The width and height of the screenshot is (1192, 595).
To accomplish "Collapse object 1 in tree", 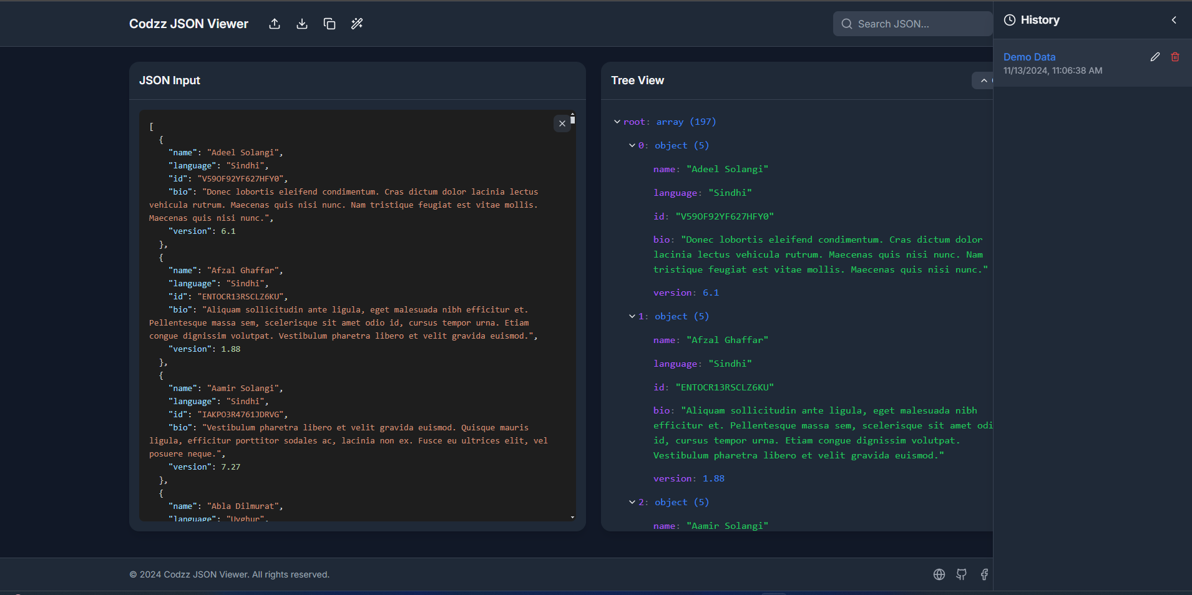I will [632, 316].
